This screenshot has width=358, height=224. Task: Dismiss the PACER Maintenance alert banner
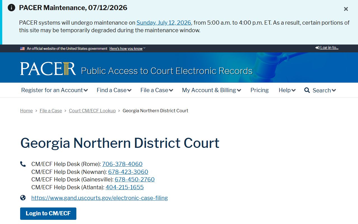point(346,9)
